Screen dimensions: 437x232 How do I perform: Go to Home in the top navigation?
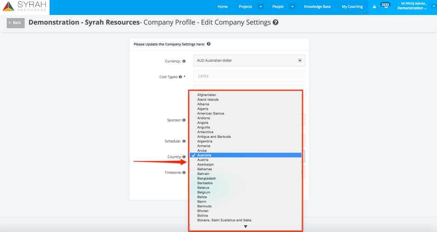click(222, 7)
